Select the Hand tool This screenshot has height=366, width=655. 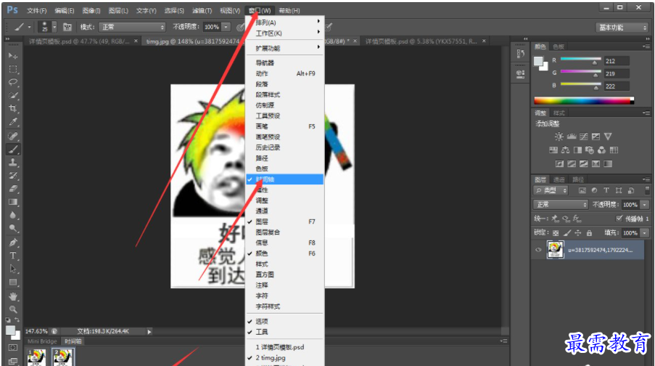(13, 296)
